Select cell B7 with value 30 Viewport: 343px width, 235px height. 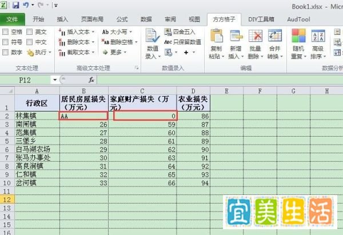pos(84,158)
